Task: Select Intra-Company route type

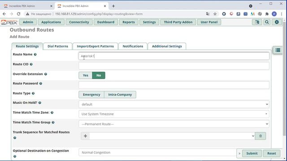Action: click(120, 94)
